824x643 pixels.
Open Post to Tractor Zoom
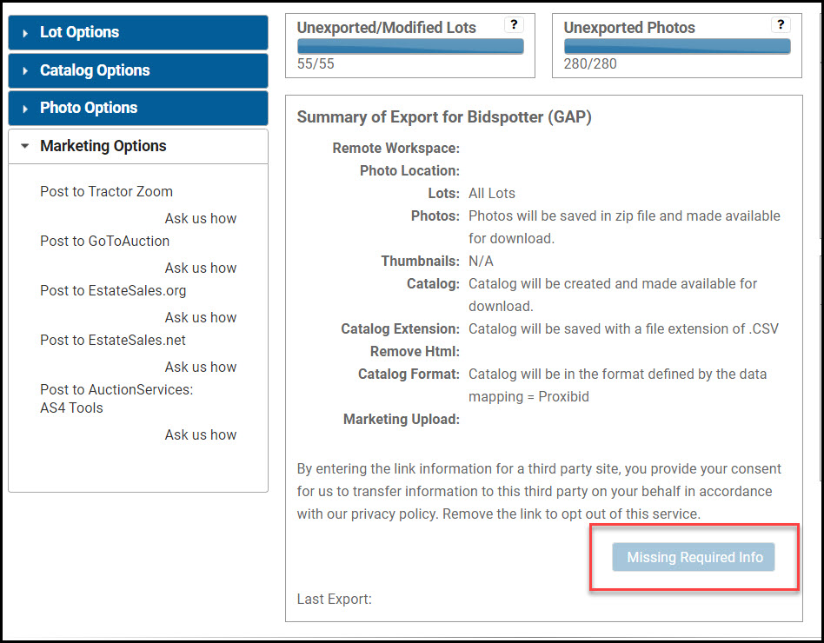(x=106, y=191)
